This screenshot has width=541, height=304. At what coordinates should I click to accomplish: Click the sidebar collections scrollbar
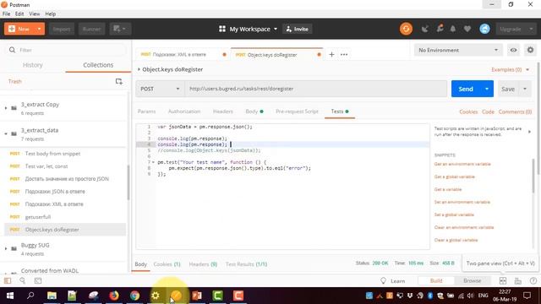pyautogui.click(x=128, y=182)
